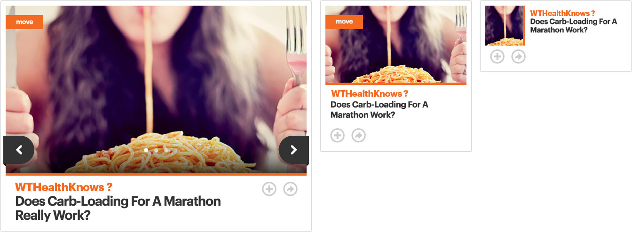Select the second carousel pagination dot
The height and width of the screenshot is (232, 632).
[156, 150]
